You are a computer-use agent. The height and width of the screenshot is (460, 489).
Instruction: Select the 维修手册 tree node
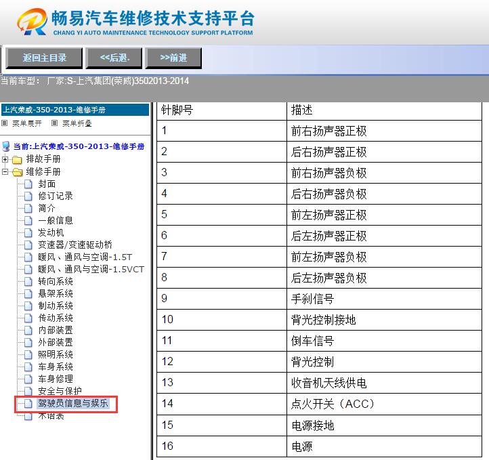tap(43, 171)
